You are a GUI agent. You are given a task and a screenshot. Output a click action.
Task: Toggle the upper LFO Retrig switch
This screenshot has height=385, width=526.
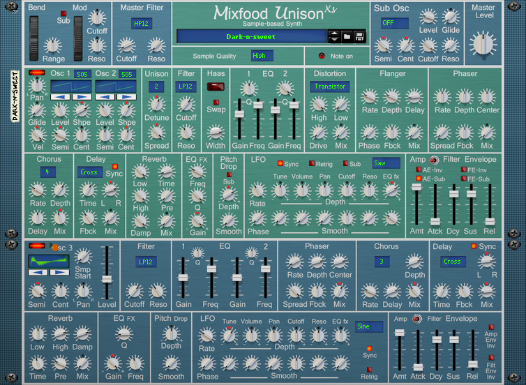pyautogui.click(x=312, y=163)
